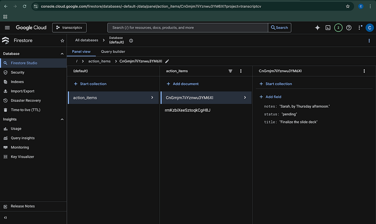Open page-level more options menu at far right
This screenshot has width=376, height=224.
[x=369, y=41]
